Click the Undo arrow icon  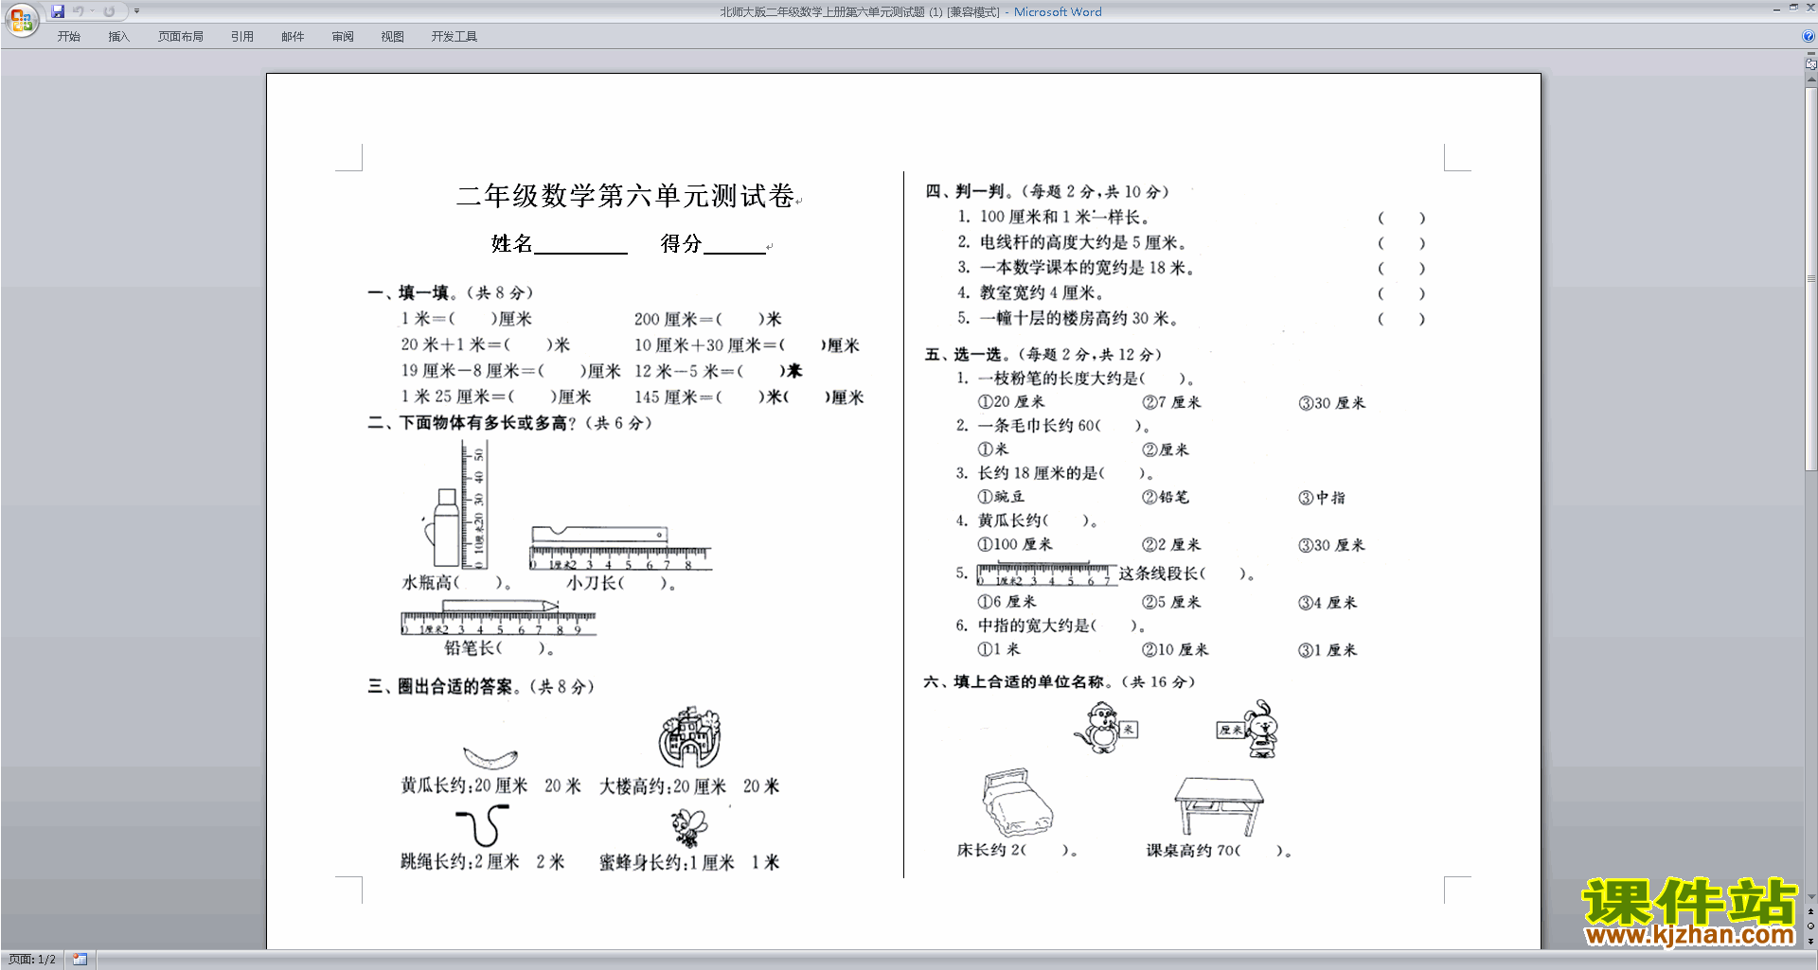(79, 11)
